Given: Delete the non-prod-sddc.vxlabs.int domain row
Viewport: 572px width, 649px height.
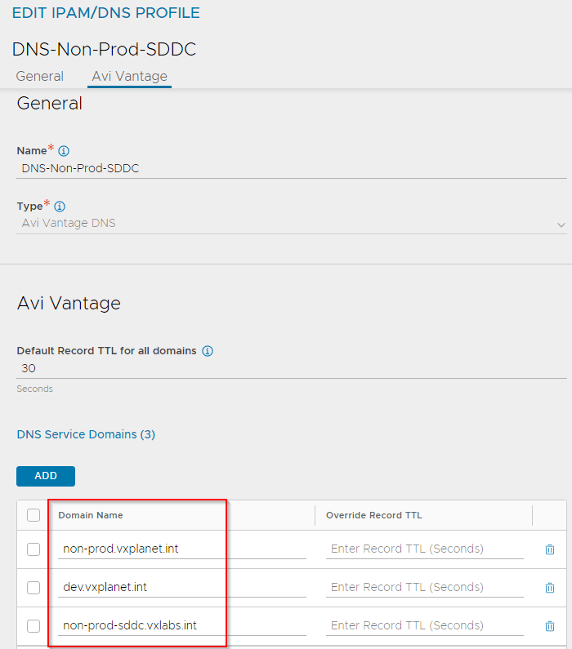Looking at the screenshot, I should [550, 626].
